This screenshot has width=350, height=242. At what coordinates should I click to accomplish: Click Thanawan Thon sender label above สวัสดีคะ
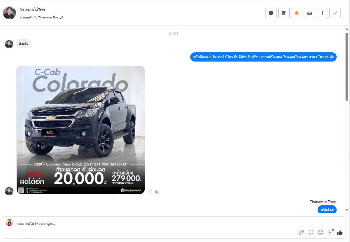(x=323, y=202)
